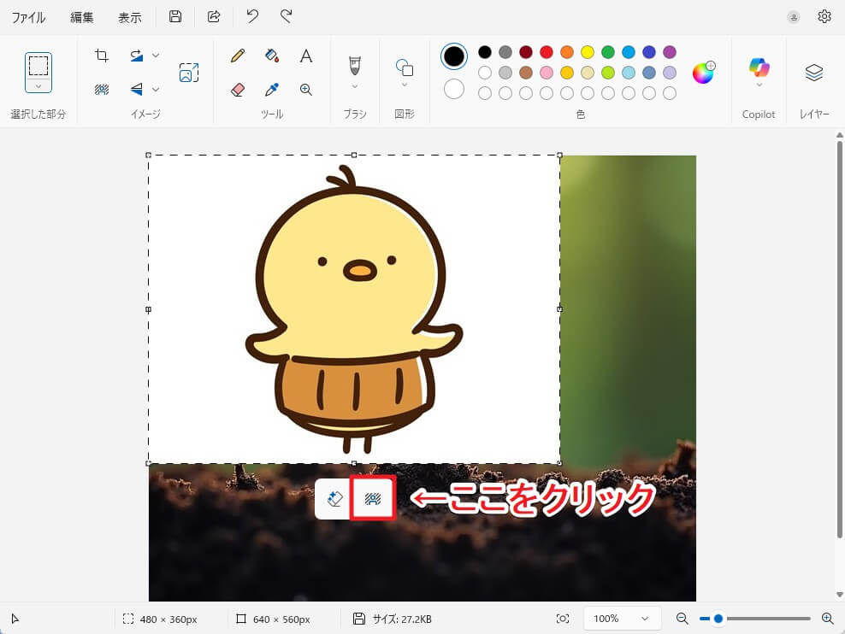This screenshot has width=845, height=634.
Task: Pick the yellow color swatch
Action: pyautogui.click(x=588, y=51)
